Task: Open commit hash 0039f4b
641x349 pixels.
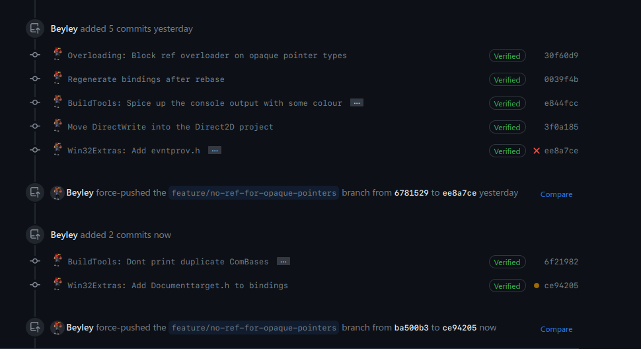Action: click(x=561, y=79)
